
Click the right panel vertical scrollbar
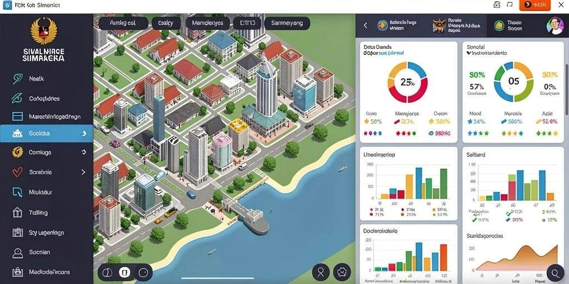566,90
